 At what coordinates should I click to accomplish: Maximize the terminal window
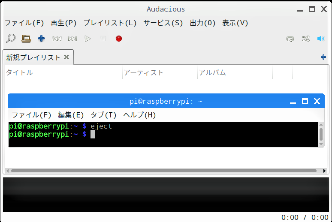pyautogui.click(x=305, y=102)
